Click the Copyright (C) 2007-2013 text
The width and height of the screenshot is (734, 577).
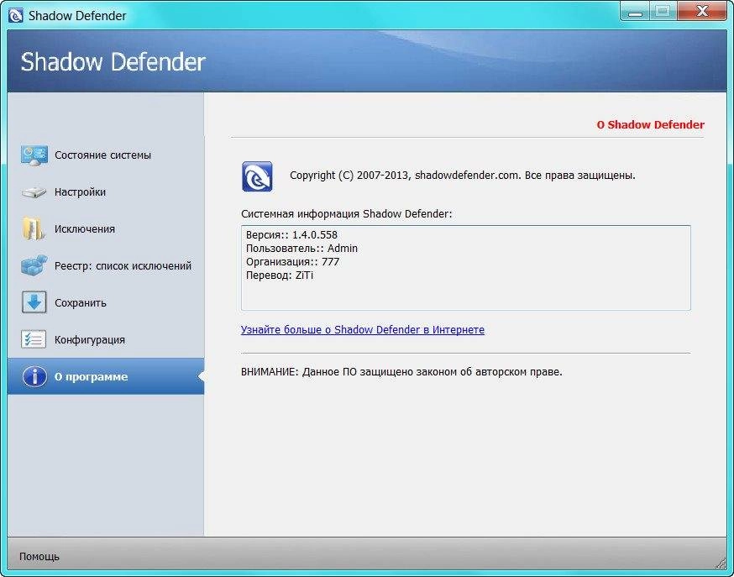463,176
